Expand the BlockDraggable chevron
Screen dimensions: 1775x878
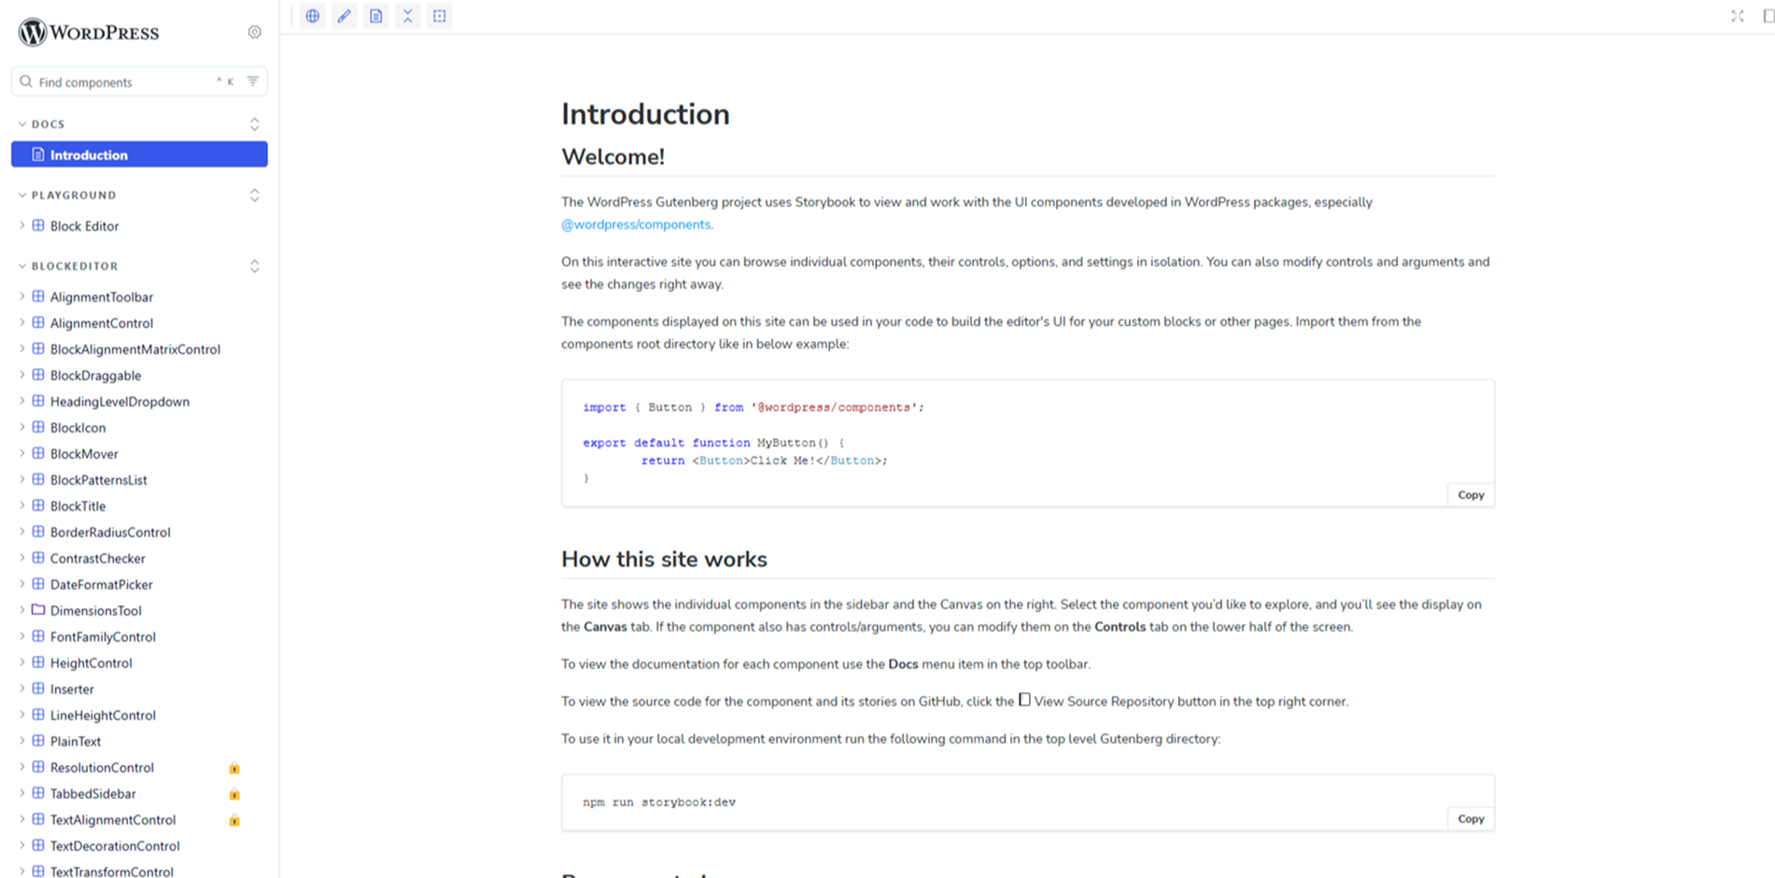[x=21, y=375]
